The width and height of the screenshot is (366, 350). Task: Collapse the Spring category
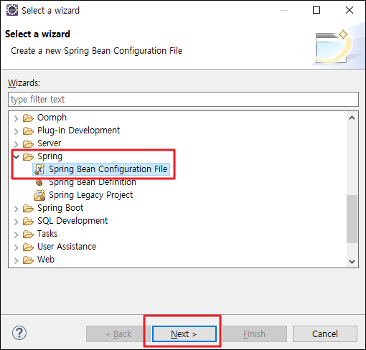(17, 157)
